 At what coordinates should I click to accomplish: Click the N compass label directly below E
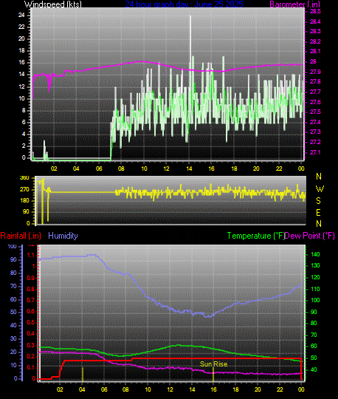pos(319,224)
